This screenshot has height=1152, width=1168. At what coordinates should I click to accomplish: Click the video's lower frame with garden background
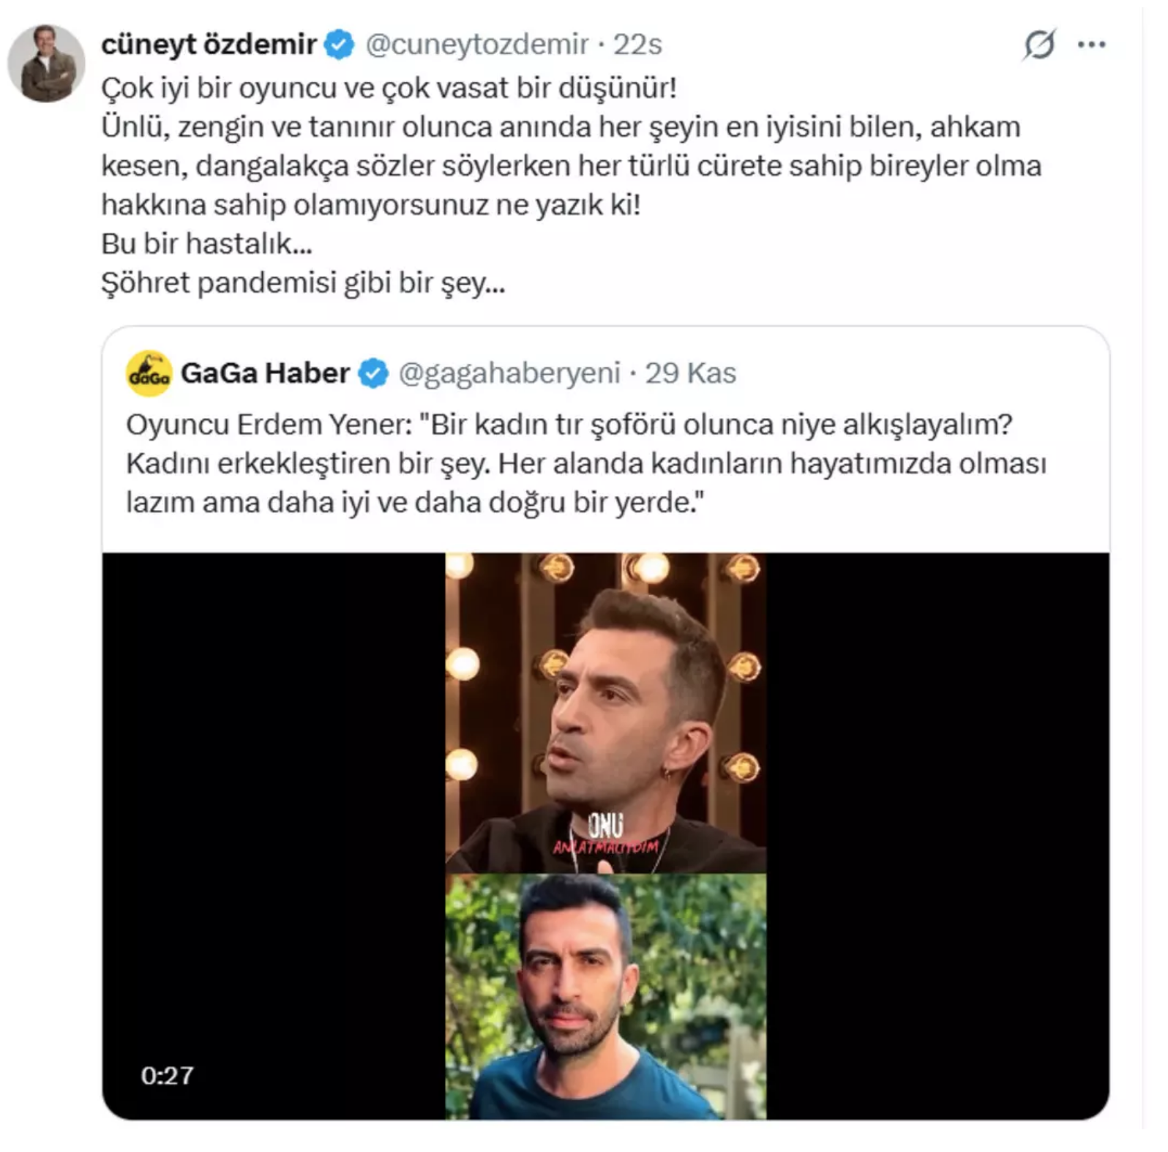[x=606, y=995]
